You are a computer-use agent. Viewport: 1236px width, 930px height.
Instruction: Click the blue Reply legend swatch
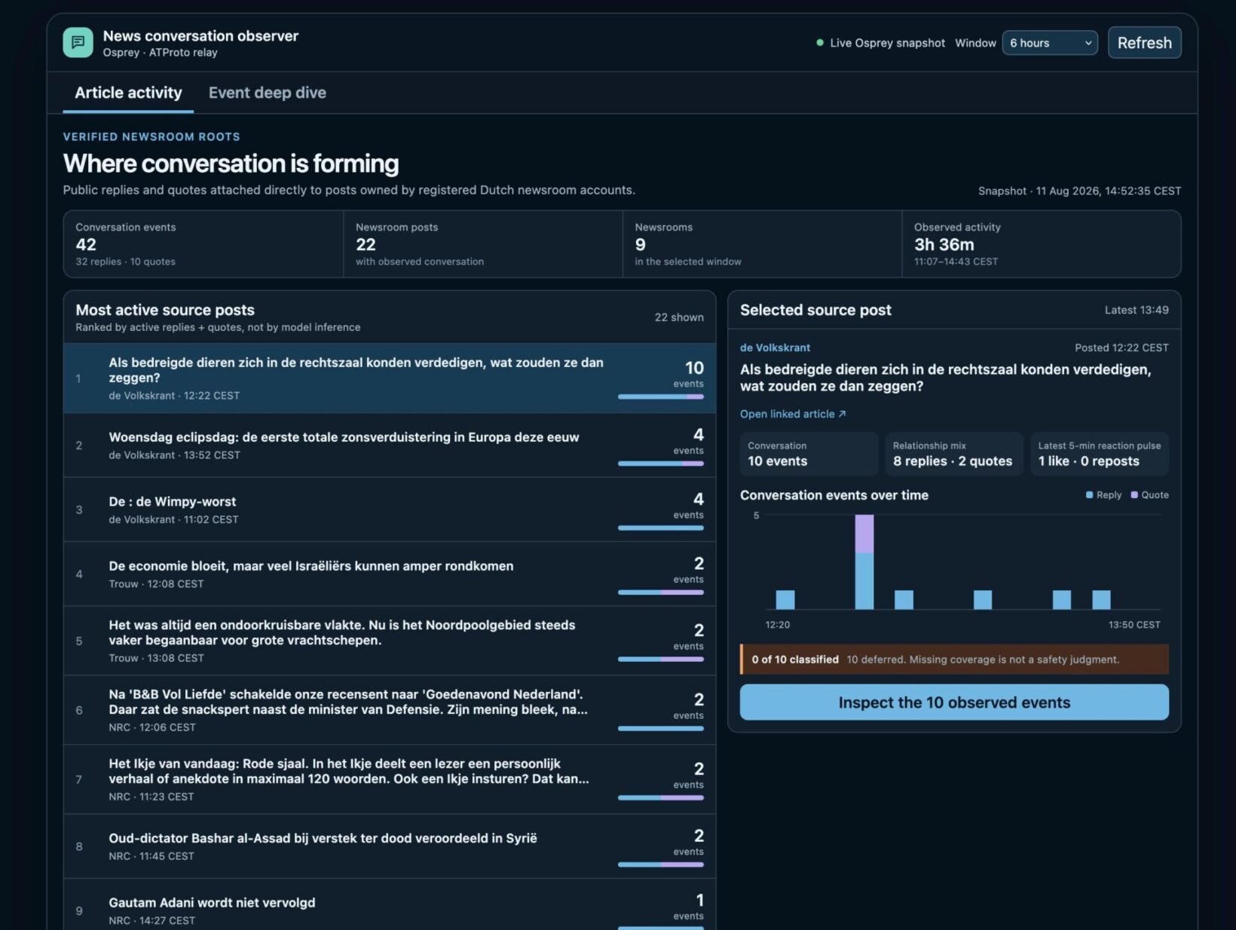pos(1089,495)
